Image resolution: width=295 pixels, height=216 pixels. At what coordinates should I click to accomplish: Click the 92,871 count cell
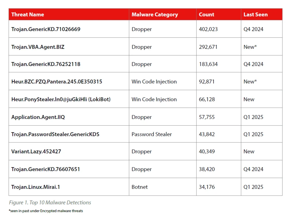(x=207, y=82)
